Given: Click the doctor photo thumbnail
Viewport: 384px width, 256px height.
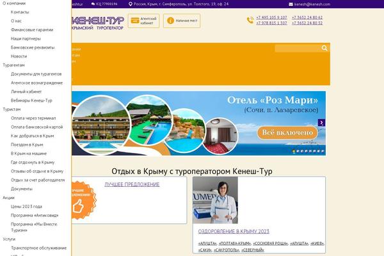Looking at the screenshot, I should (215, 200).
